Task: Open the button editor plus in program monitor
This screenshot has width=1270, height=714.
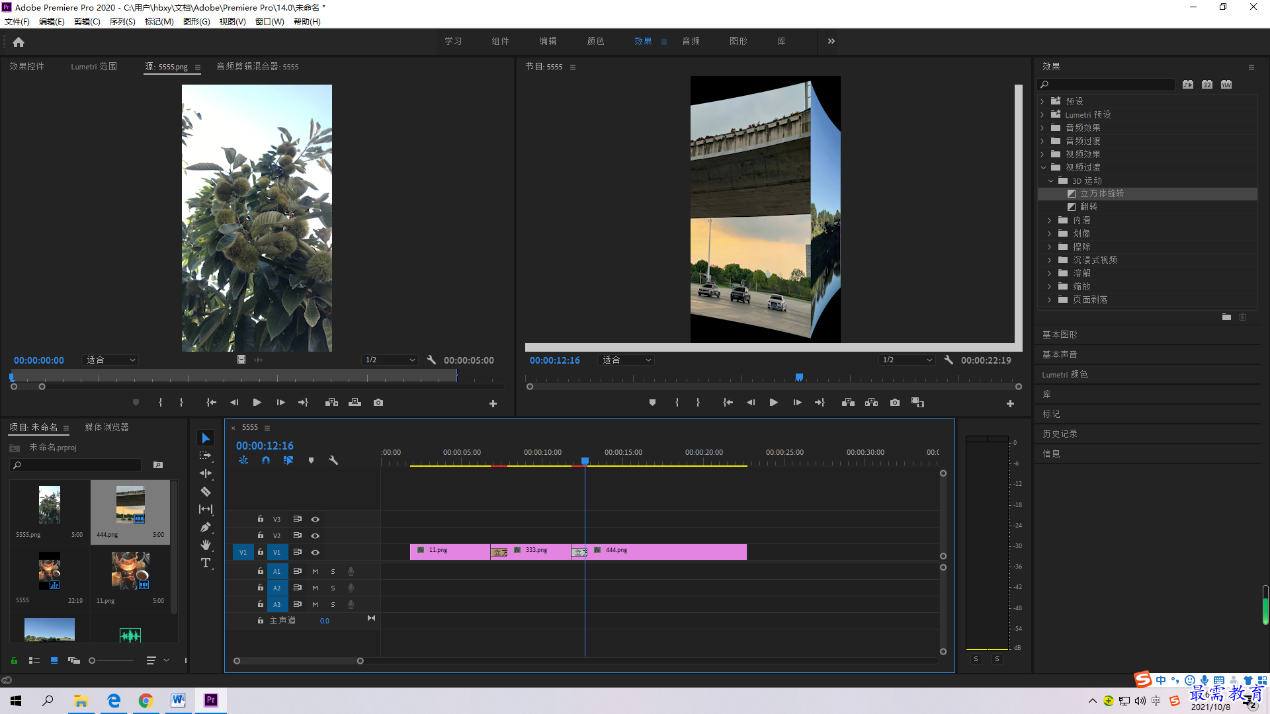Action: click(1010, 403)
